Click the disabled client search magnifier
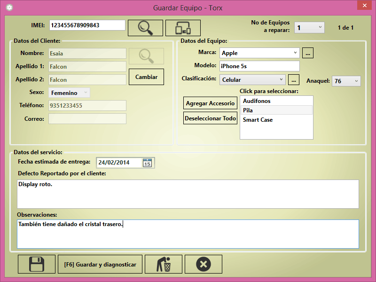Image resolution: width=376 pixels, height=282 pixels. [x=146, y=56]
